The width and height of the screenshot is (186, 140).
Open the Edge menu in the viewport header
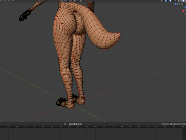[5, 1]
